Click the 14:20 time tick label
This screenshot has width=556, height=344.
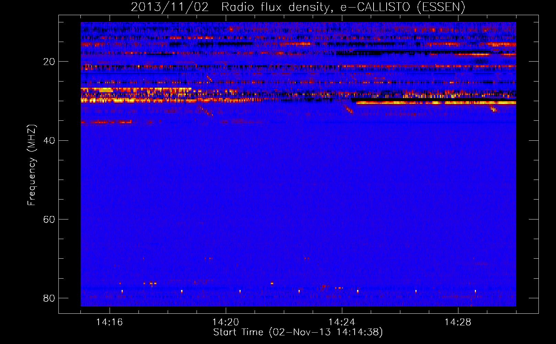[x=225, y=322]
